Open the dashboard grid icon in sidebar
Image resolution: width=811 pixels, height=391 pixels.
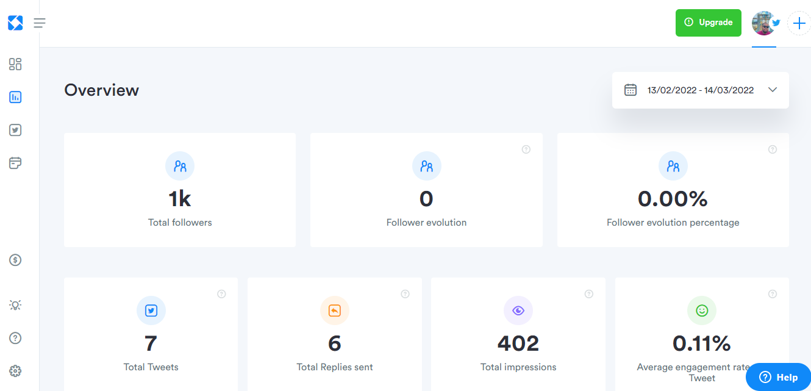pyautogui.click(x=15, y=64)
